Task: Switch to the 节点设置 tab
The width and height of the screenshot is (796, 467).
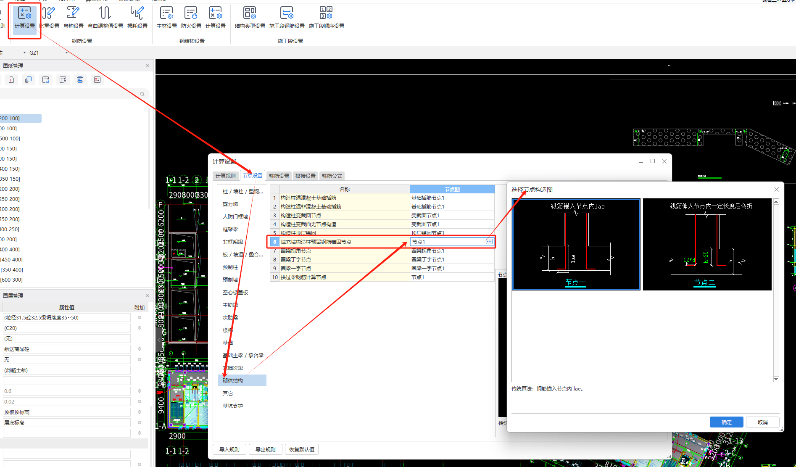Action: tap(253, 176)
